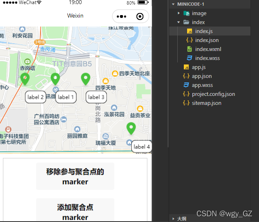Click the 瑞福大厦 building POI icon
The width and height of the screenshot is (259, 222).
pos(105,136)
